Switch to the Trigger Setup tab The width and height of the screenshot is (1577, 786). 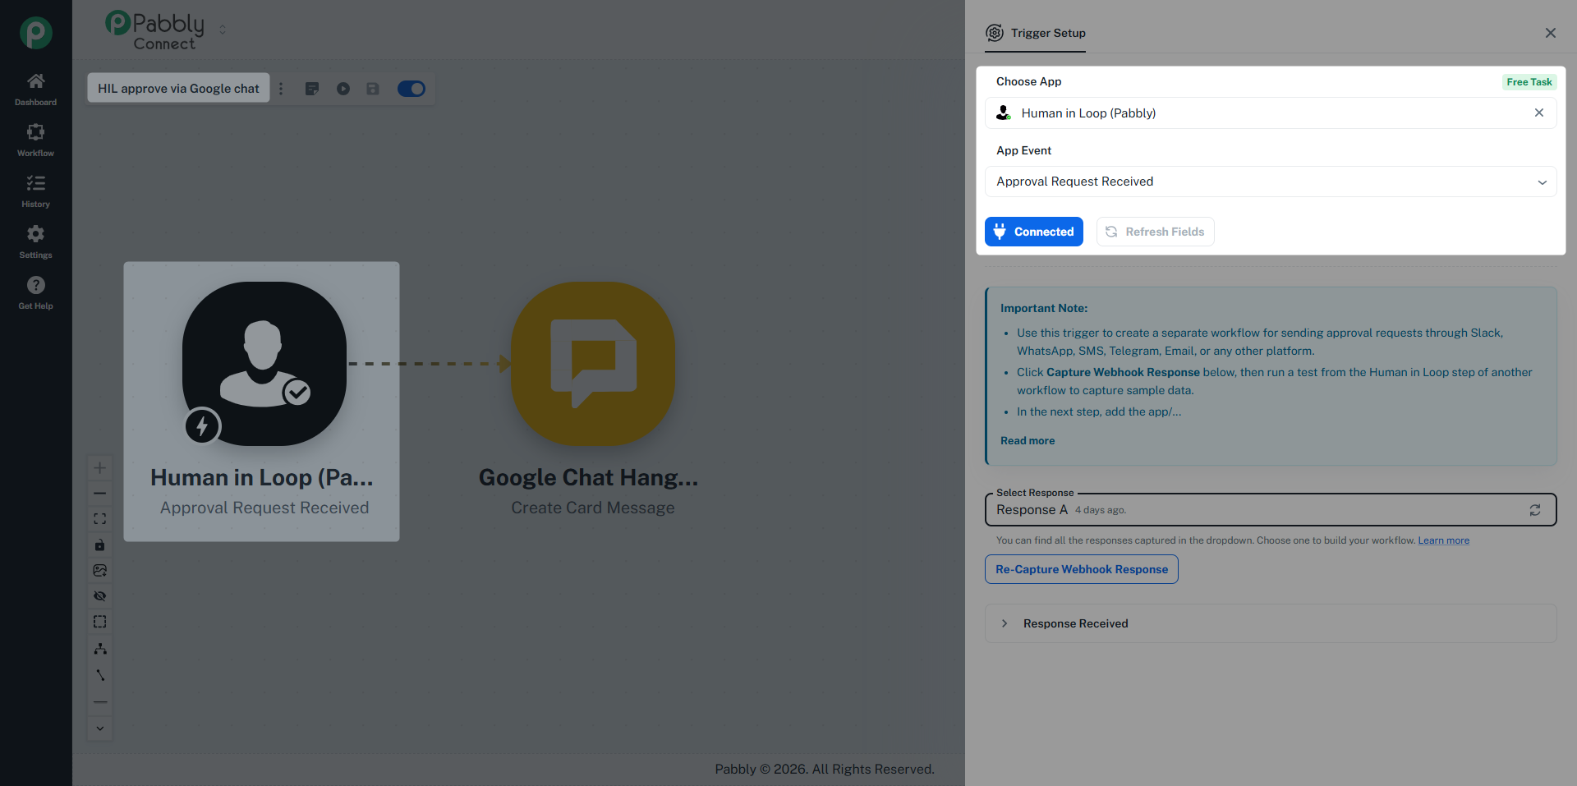[x=1035, y=33]
